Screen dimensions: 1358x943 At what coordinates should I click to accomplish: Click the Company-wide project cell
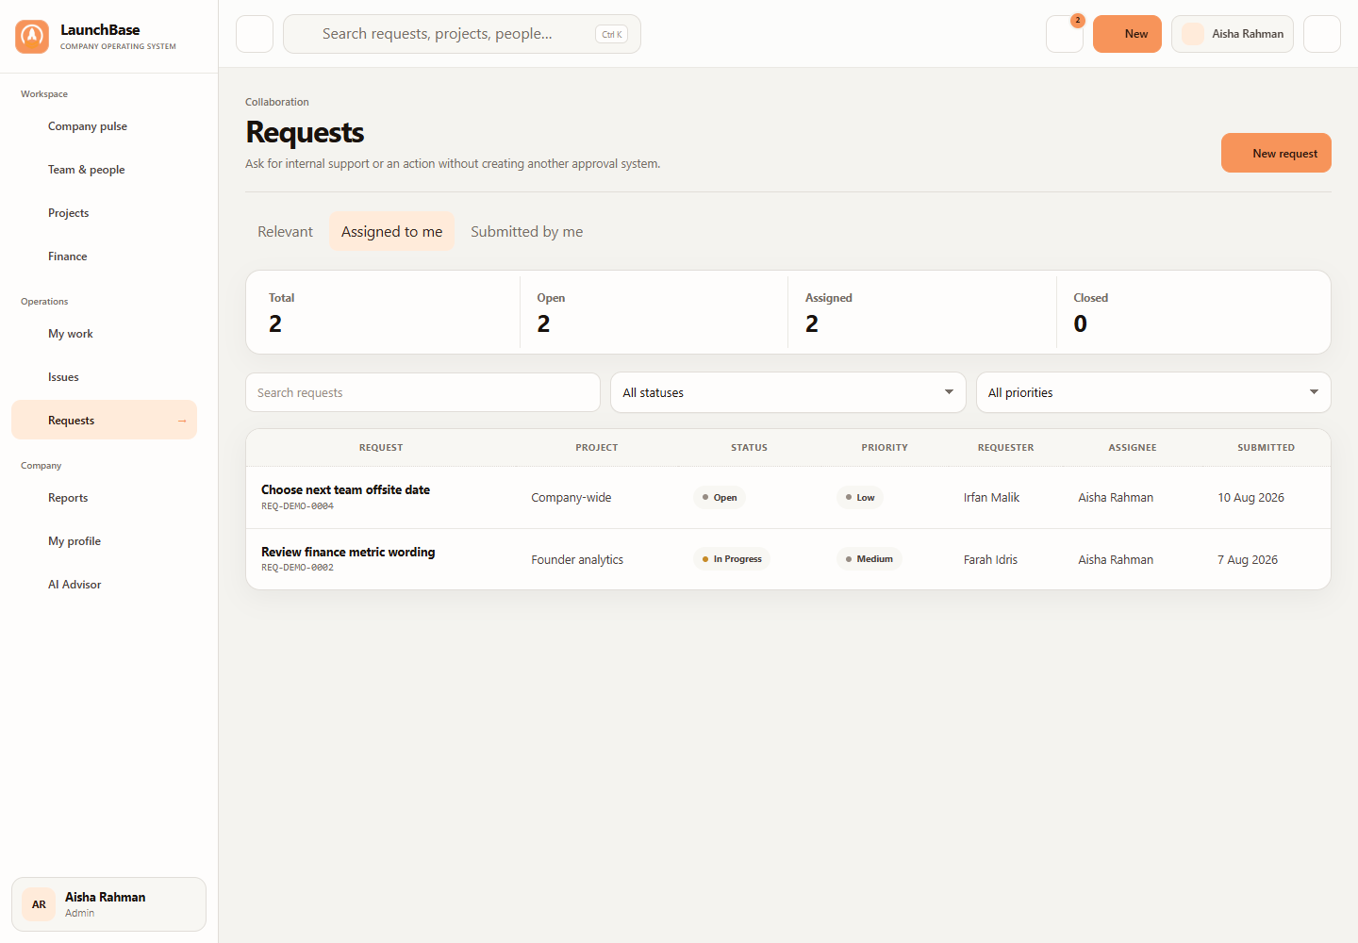click(571, 498)
